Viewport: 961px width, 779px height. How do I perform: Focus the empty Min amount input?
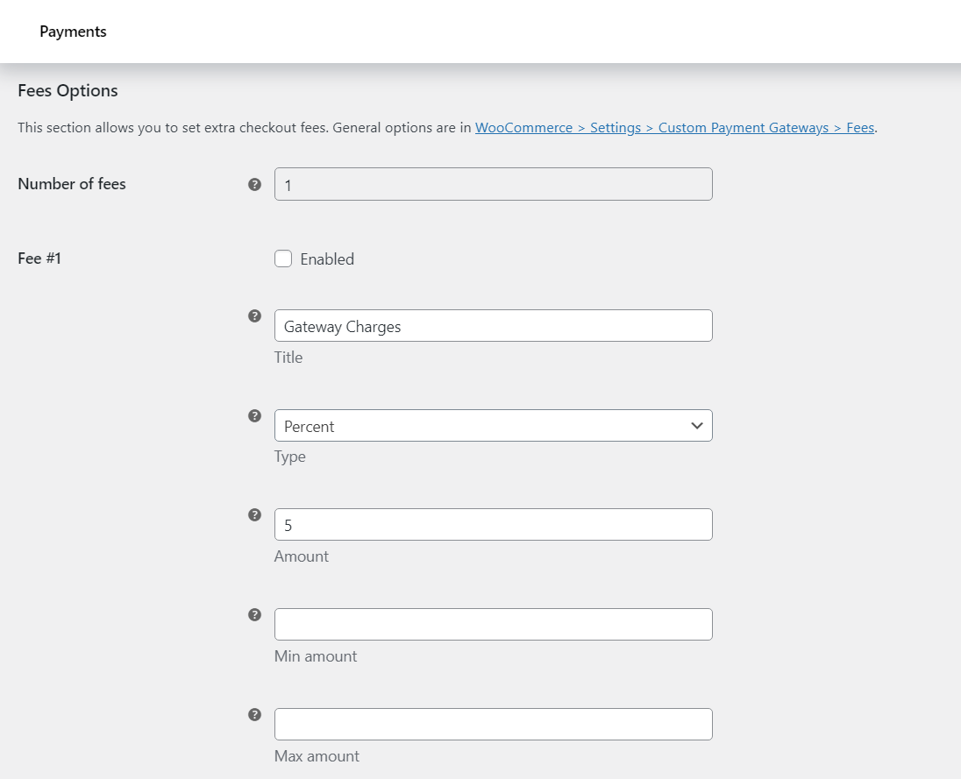(493, 625)
